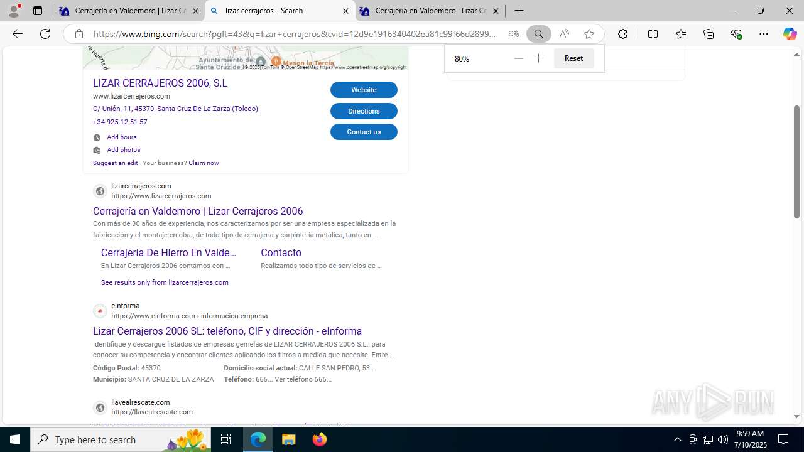Open Cerrajería De Hierro En Valde... sublink
Viewport: 804px width, 452px height.
(169, 252)
